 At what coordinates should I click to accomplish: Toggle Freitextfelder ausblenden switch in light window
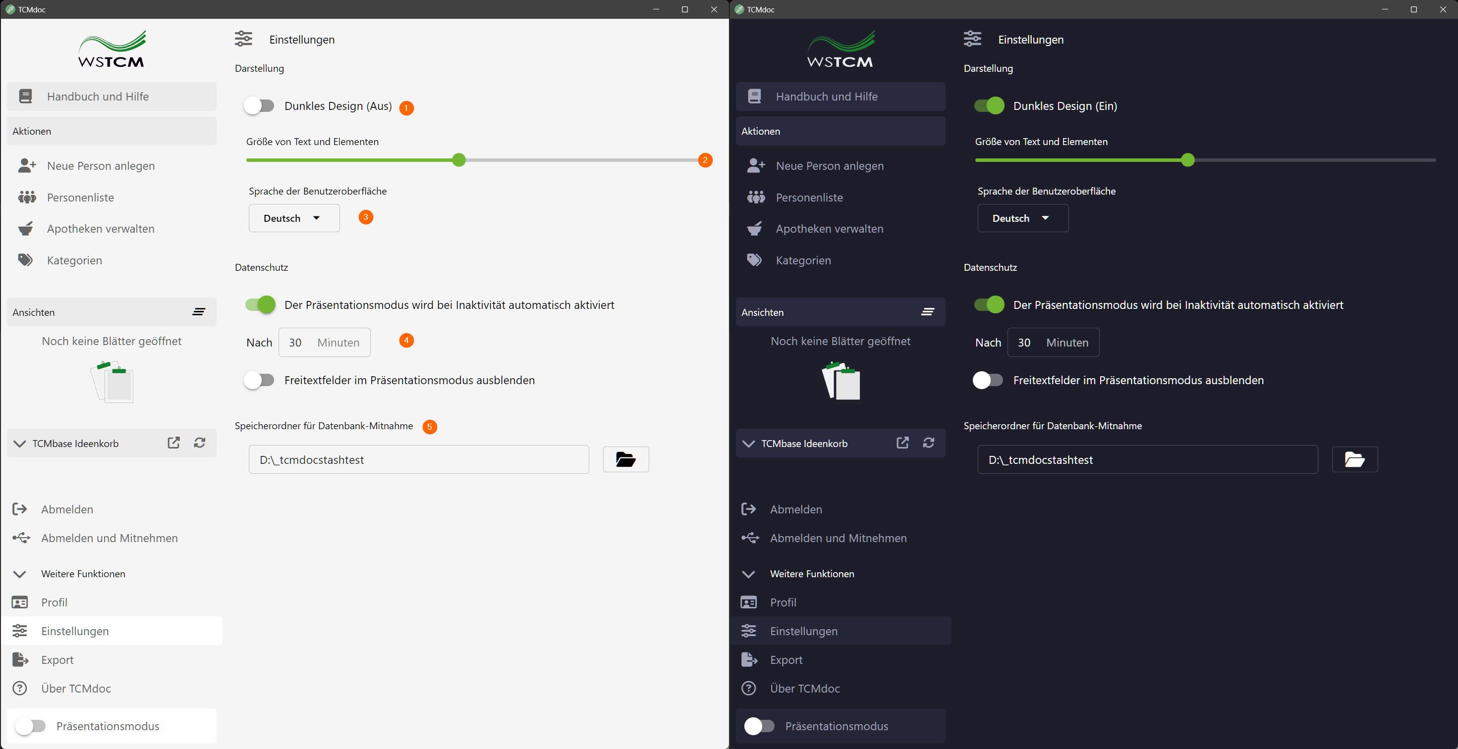point(260,380)
